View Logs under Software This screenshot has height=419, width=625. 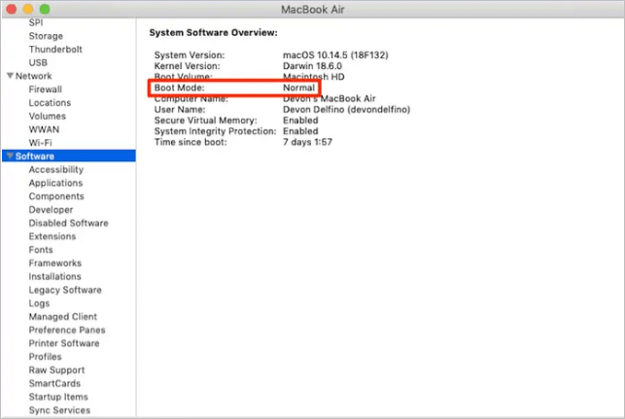coord(39,303)
